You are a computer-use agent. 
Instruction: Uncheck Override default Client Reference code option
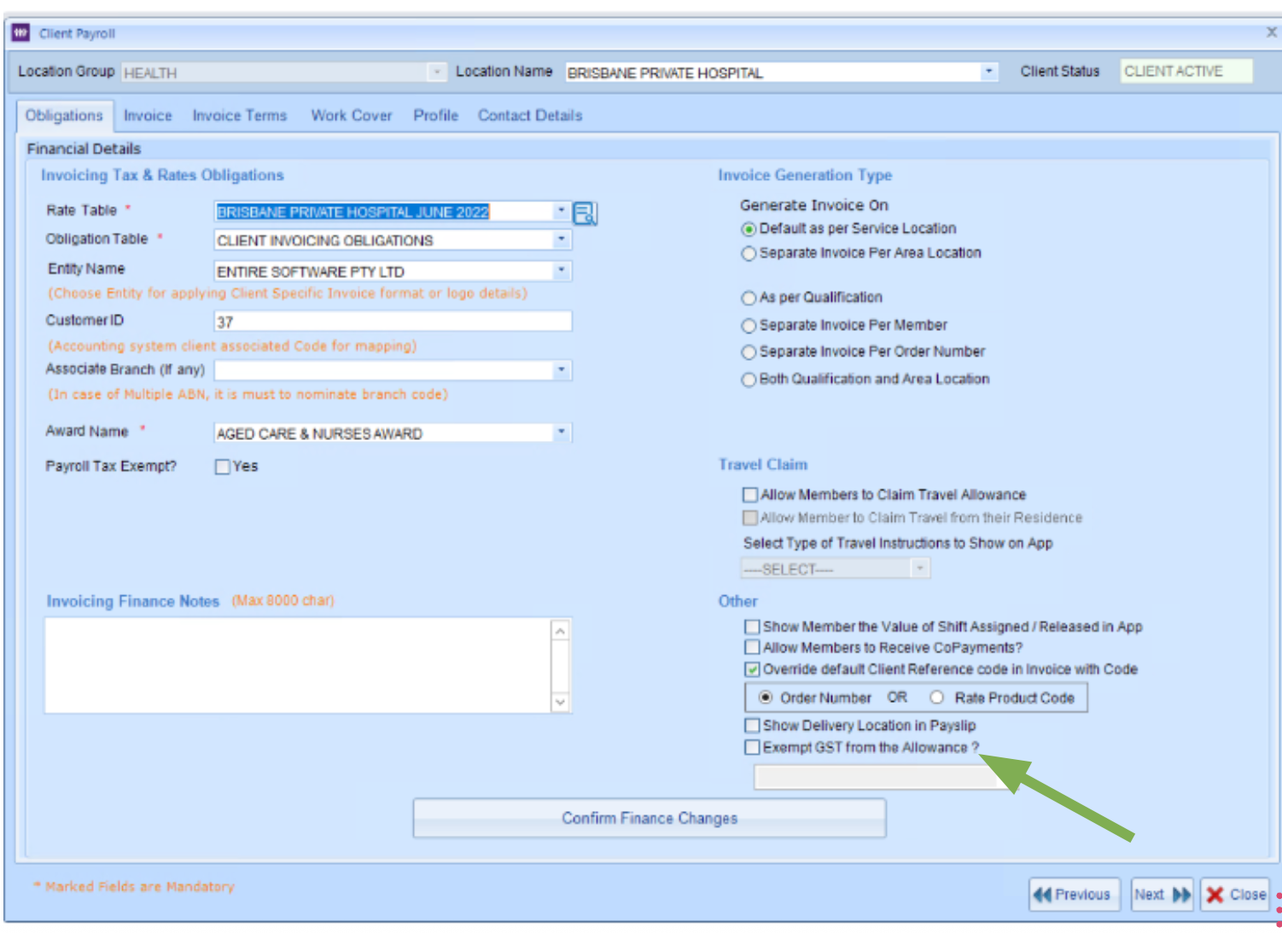752,669
